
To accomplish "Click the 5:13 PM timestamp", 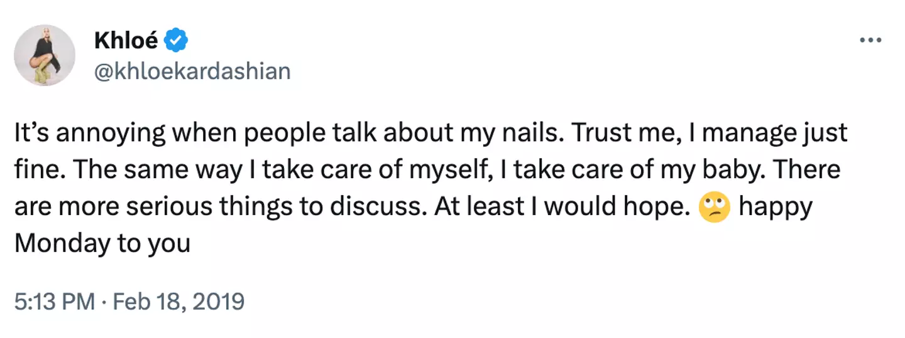I will pyautogui.click(x=52, y=302).
